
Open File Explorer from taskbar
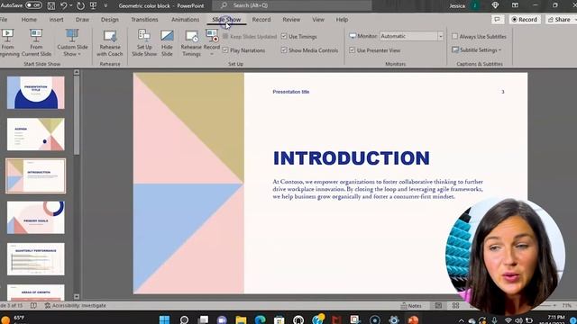(241, 319)
